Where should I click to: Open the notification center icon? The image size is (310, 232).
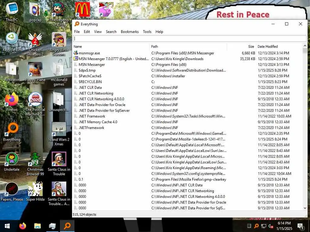click(x=301, y=226)
